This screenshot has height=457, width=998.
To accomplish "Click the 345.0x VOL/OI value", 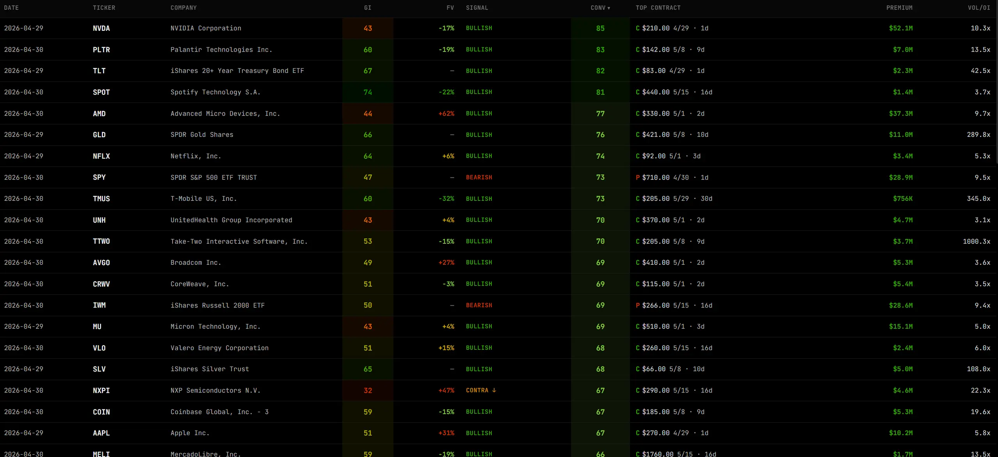I will pos(978,199).
